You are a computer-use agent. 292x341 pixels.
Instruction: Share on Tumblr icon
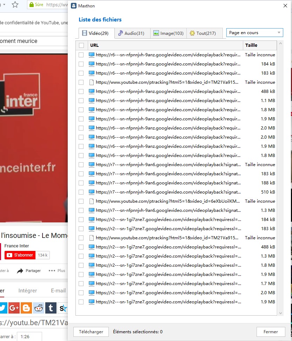(51, 308)
